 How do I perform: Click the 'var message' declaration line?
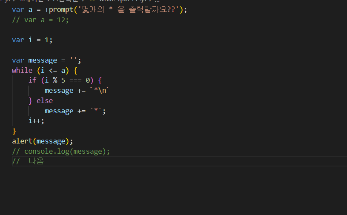(46, 60)
